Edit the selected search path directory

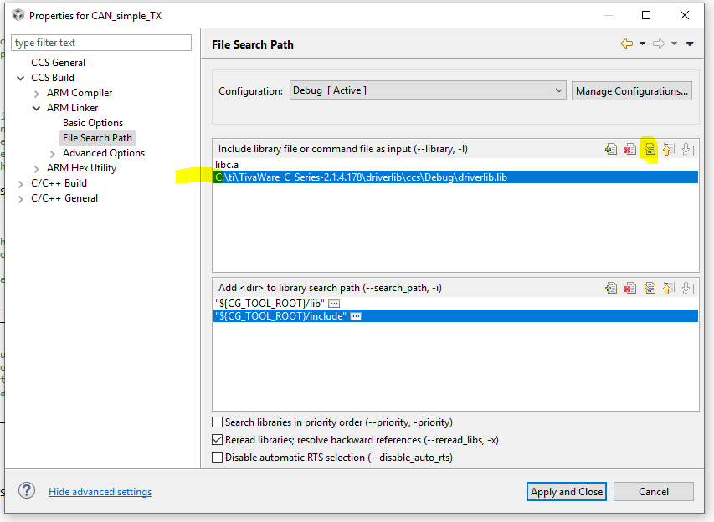click(x=650, y=288)
